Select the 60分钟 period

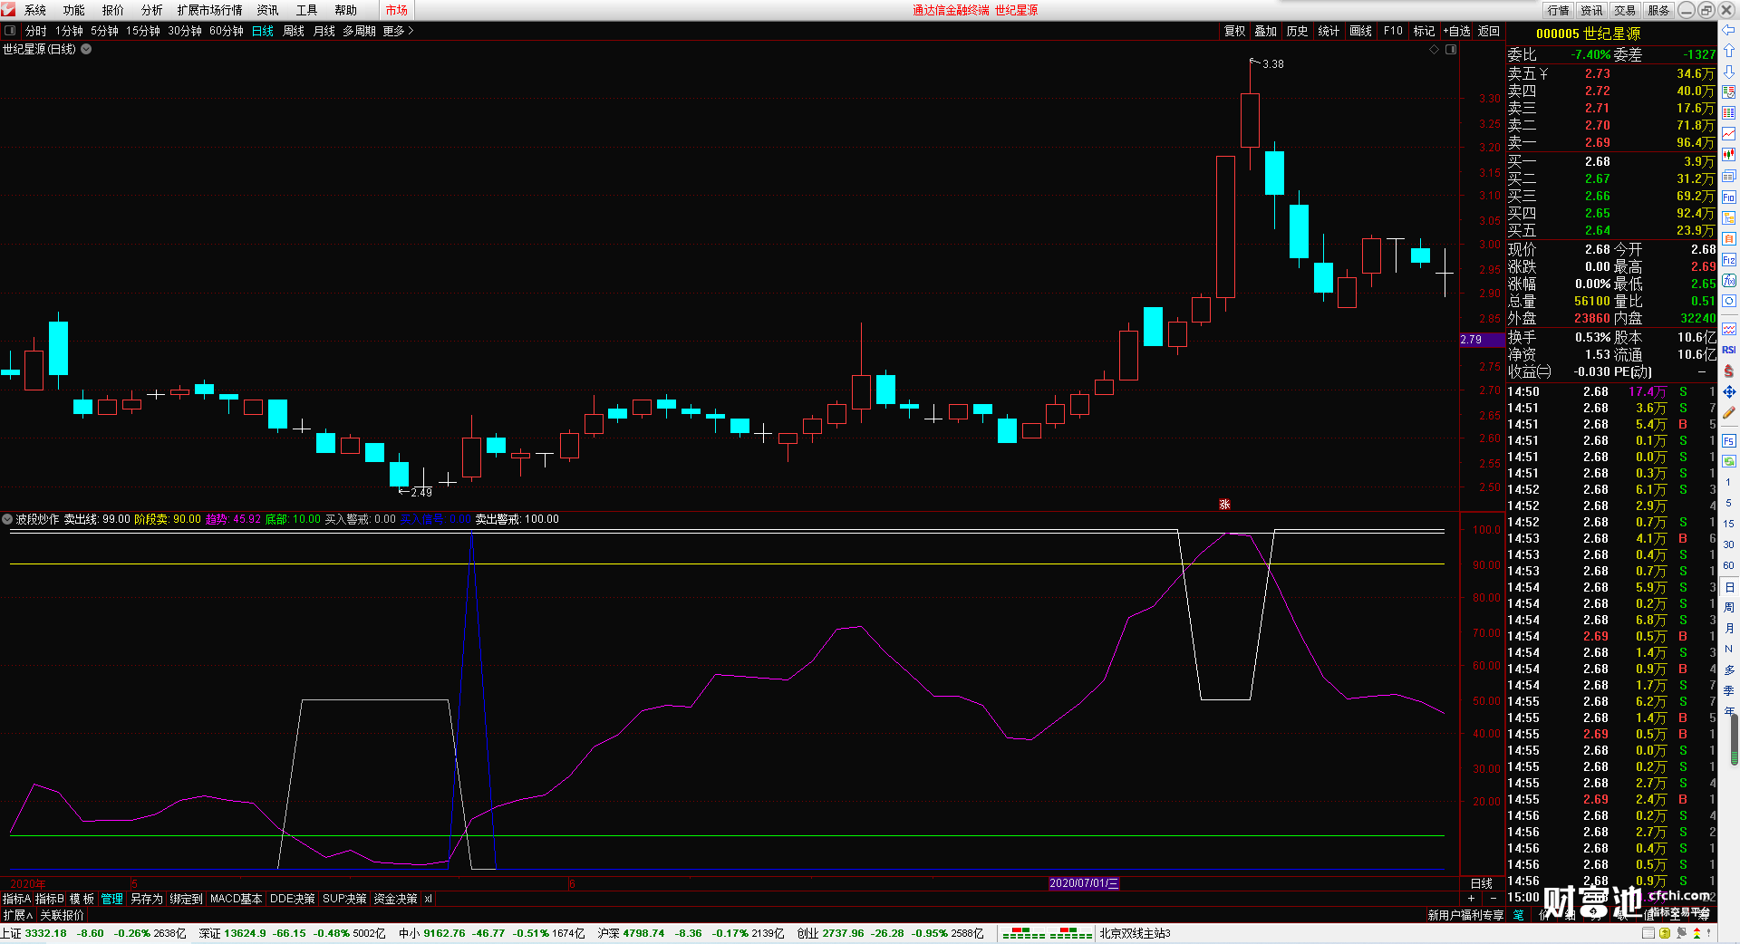[x=227, y=31]
